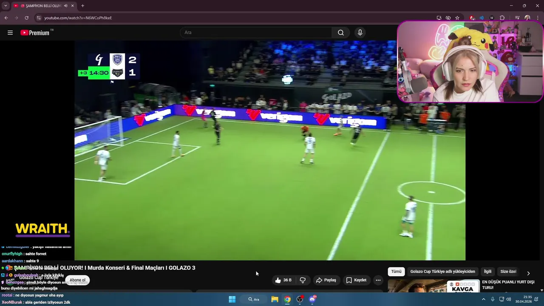Click chat message from XeoNBurak
The width and height of the screenshot is (544, 306).
pyautogui.click(x=36, y=302)
